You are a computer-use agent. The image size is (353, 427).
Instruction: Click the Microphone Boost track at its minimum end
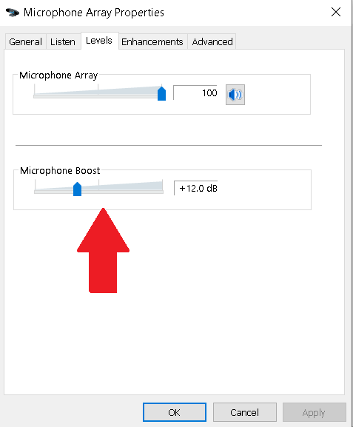coord(36,192)
